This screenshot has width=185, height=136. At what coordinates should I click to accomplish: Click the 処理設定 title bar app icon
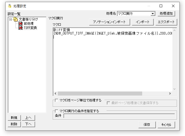tap(10, 6)
